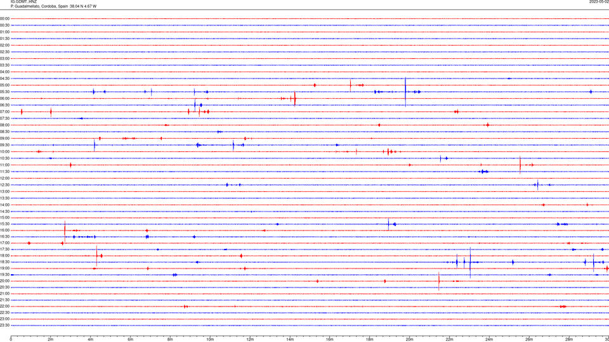Select the 16:00 trace time label
The image size is (609, 342).
point(4,231)
